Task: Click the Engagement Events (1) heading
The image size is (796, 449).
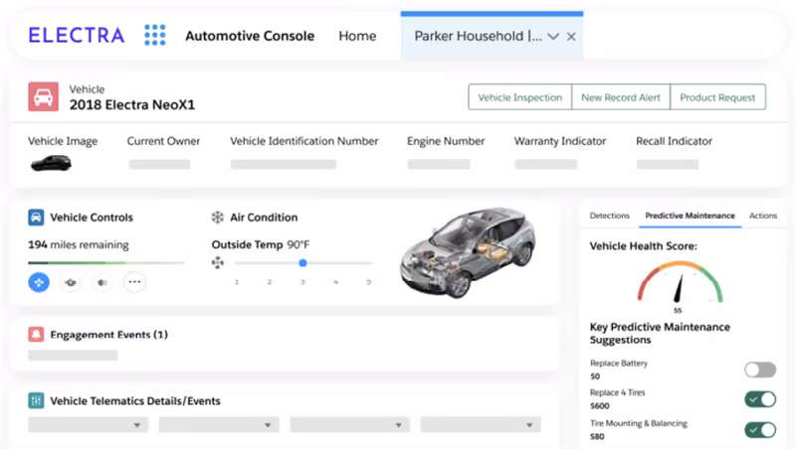Action: point(108,335)
